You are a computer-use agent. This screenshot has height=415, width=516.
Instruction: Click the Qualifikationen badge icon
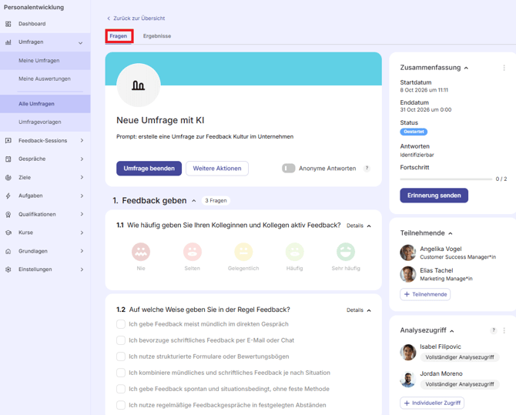coord(8,214)
